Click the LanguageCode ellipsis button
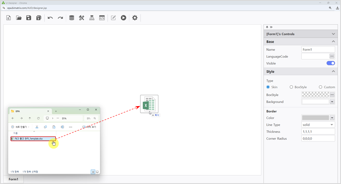 click(x=332, y=56)
